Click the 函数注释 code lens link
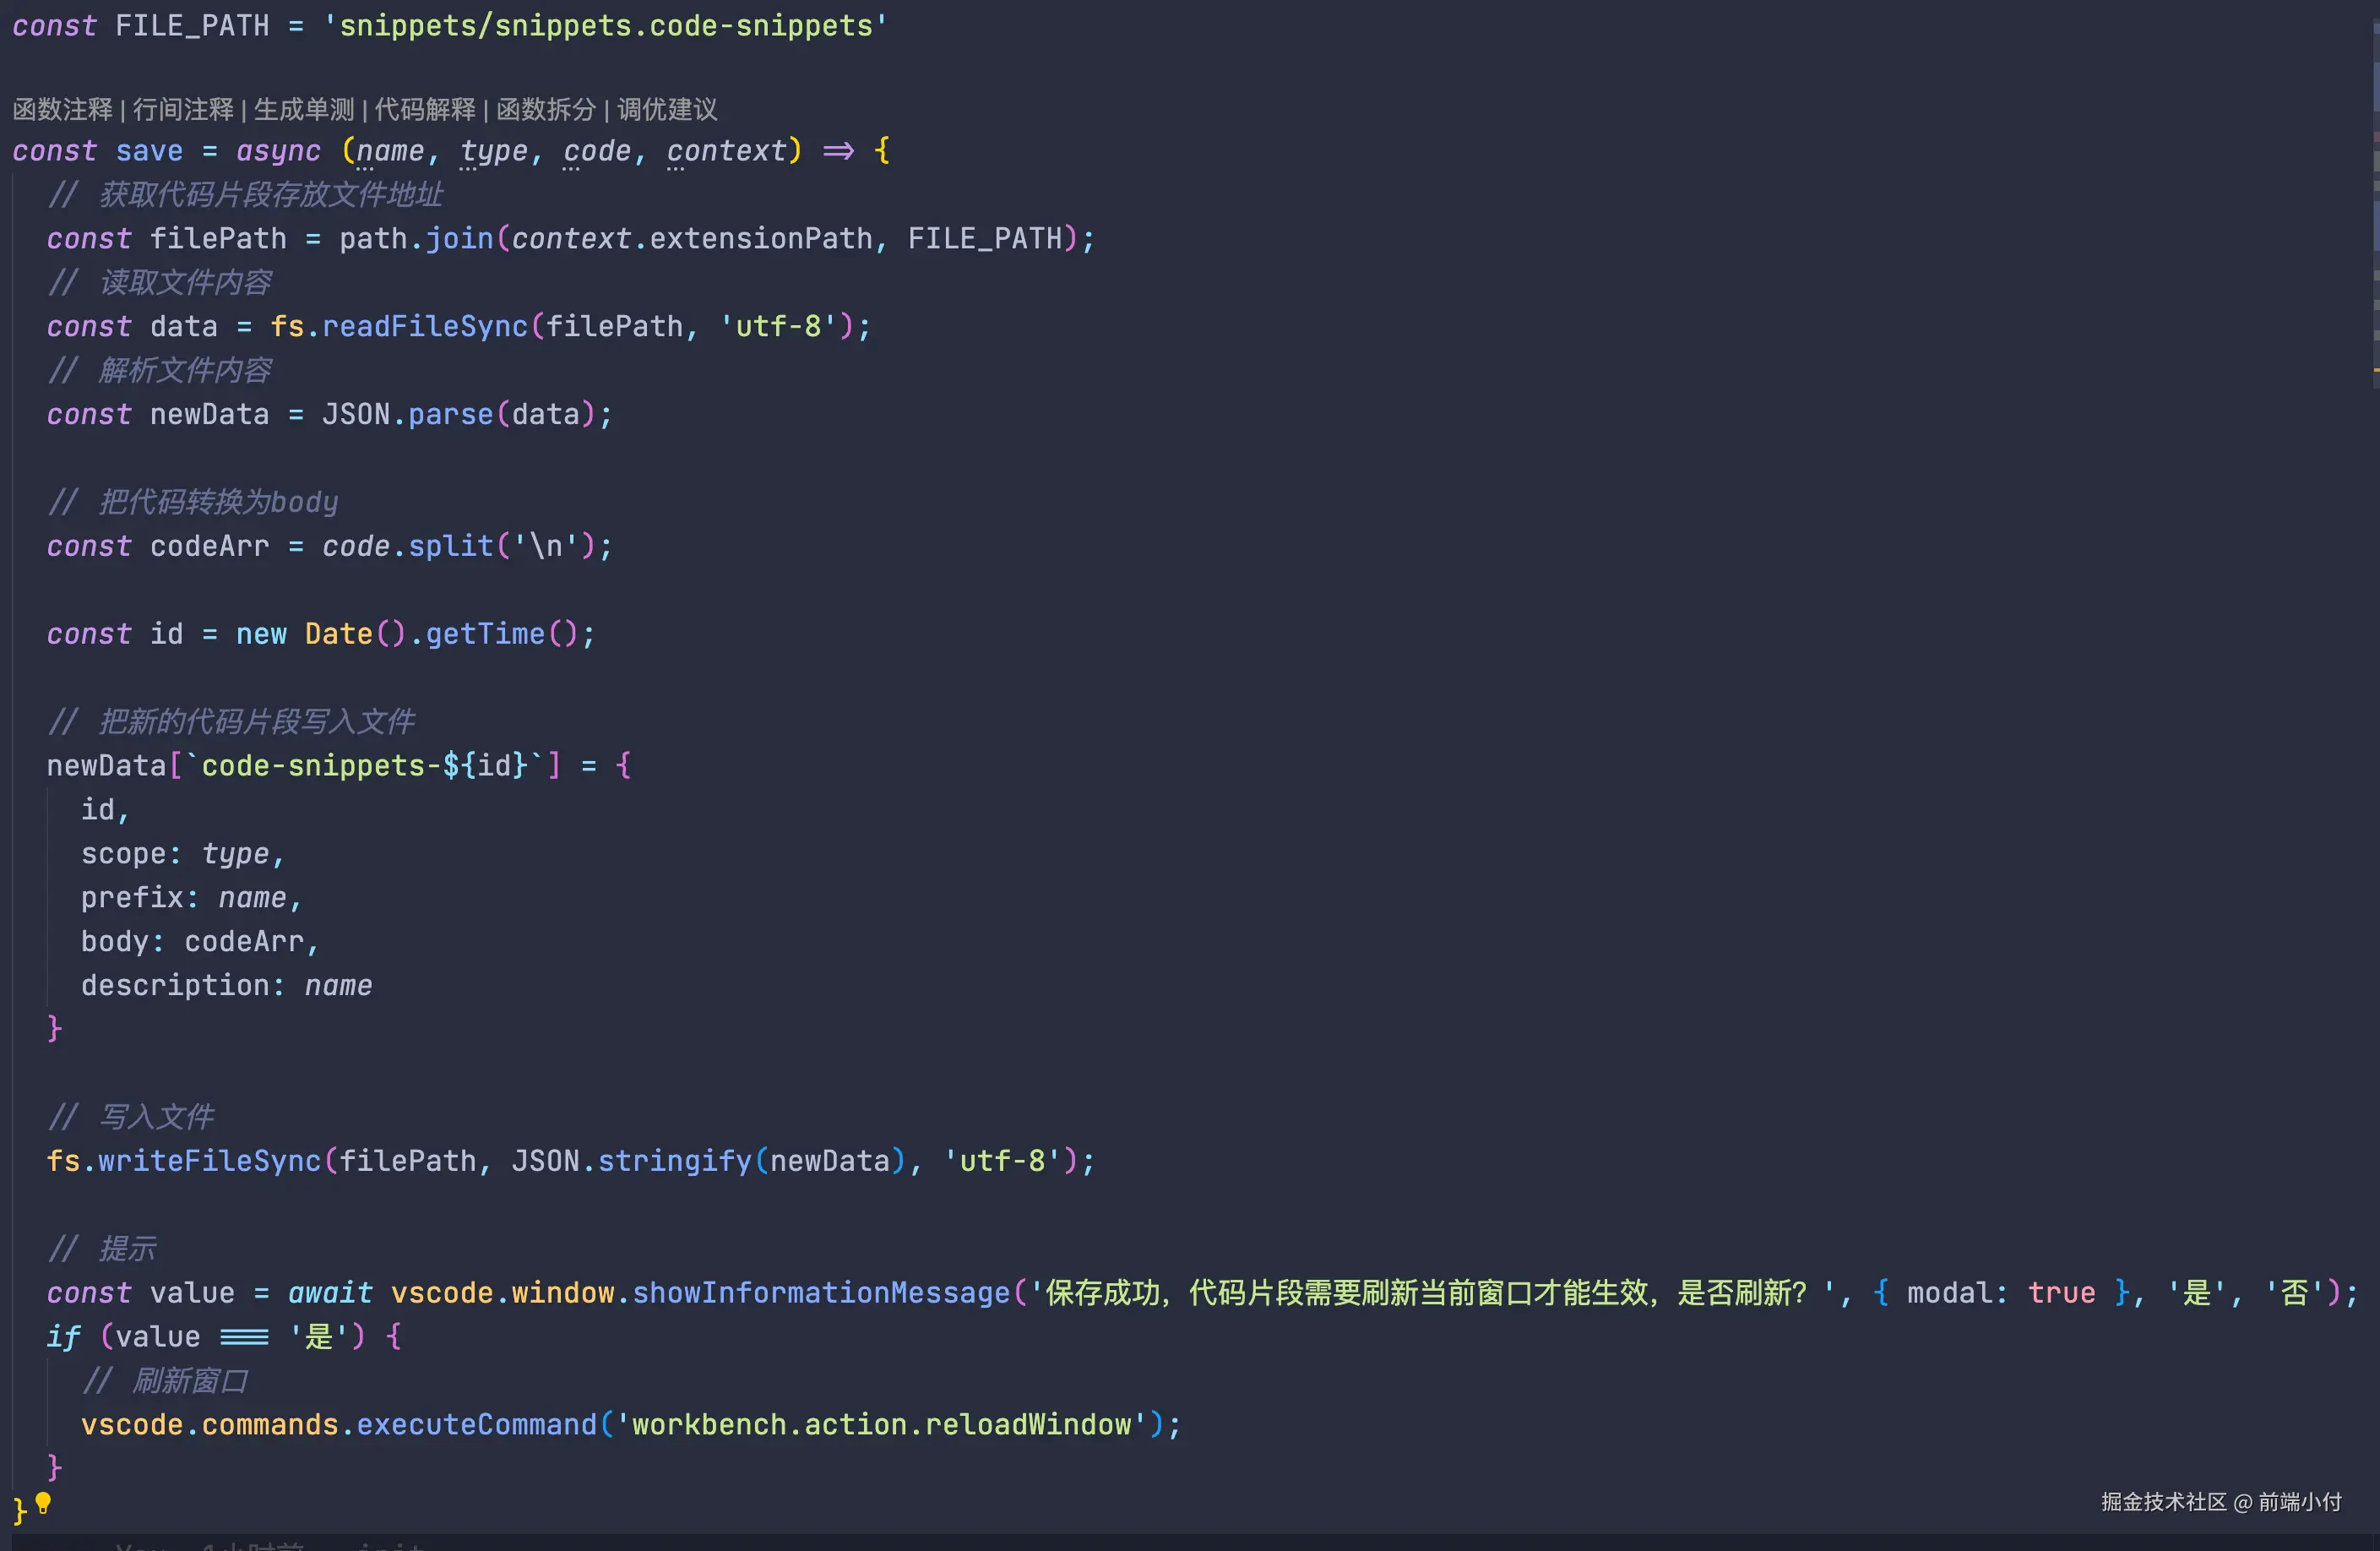This screenshot has width=2380, height=1551. point(62,109)
